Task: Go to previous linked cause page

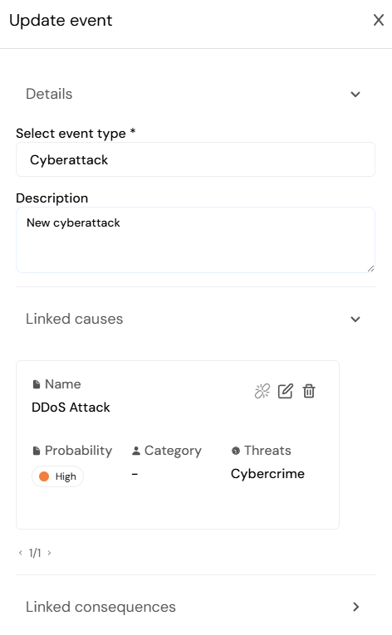Action: pos(20,553)
